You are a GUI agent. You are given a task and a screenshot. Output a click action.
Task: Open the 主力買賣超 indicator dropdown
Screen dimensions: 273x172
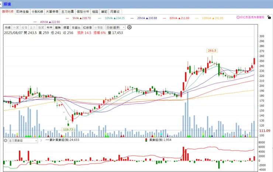coord(23,141)
